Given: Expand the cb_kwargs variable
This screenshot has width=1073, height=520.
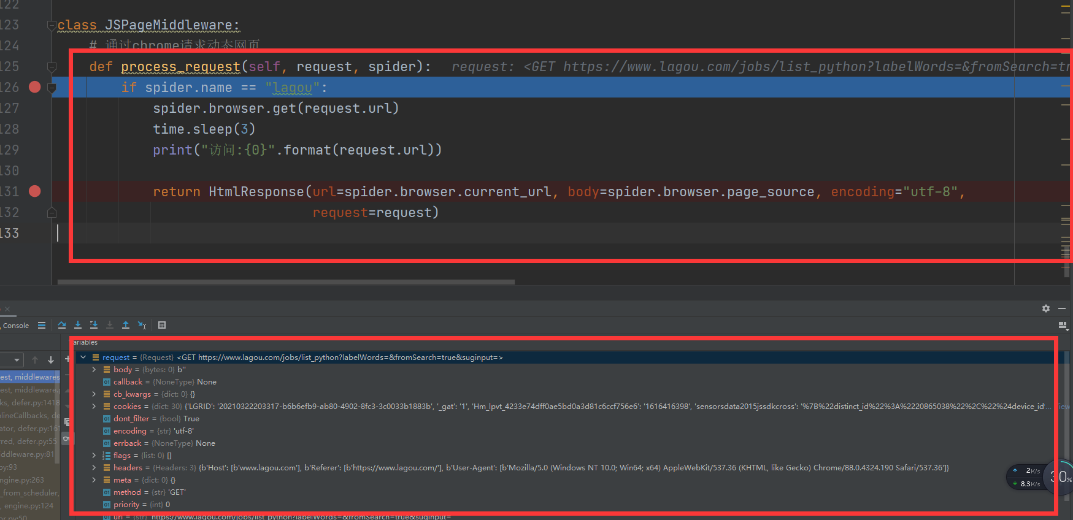Looking at the screenshot, I should pyautogui.click(x=94, y=394).
